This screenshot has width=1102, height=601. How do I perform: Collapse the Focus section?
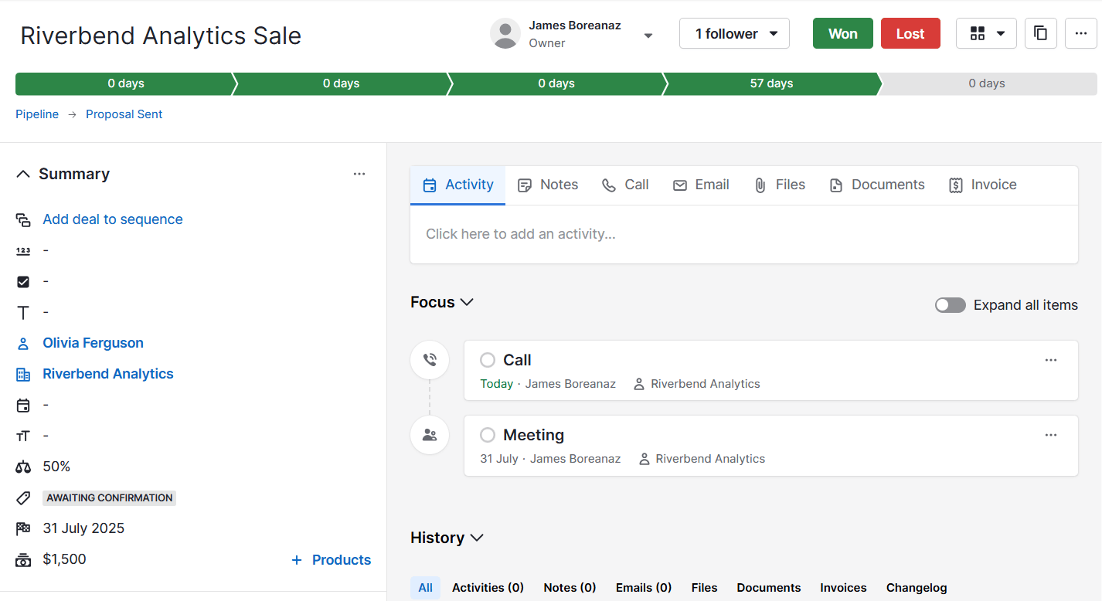pyautogui.click(x=467, y=302)
